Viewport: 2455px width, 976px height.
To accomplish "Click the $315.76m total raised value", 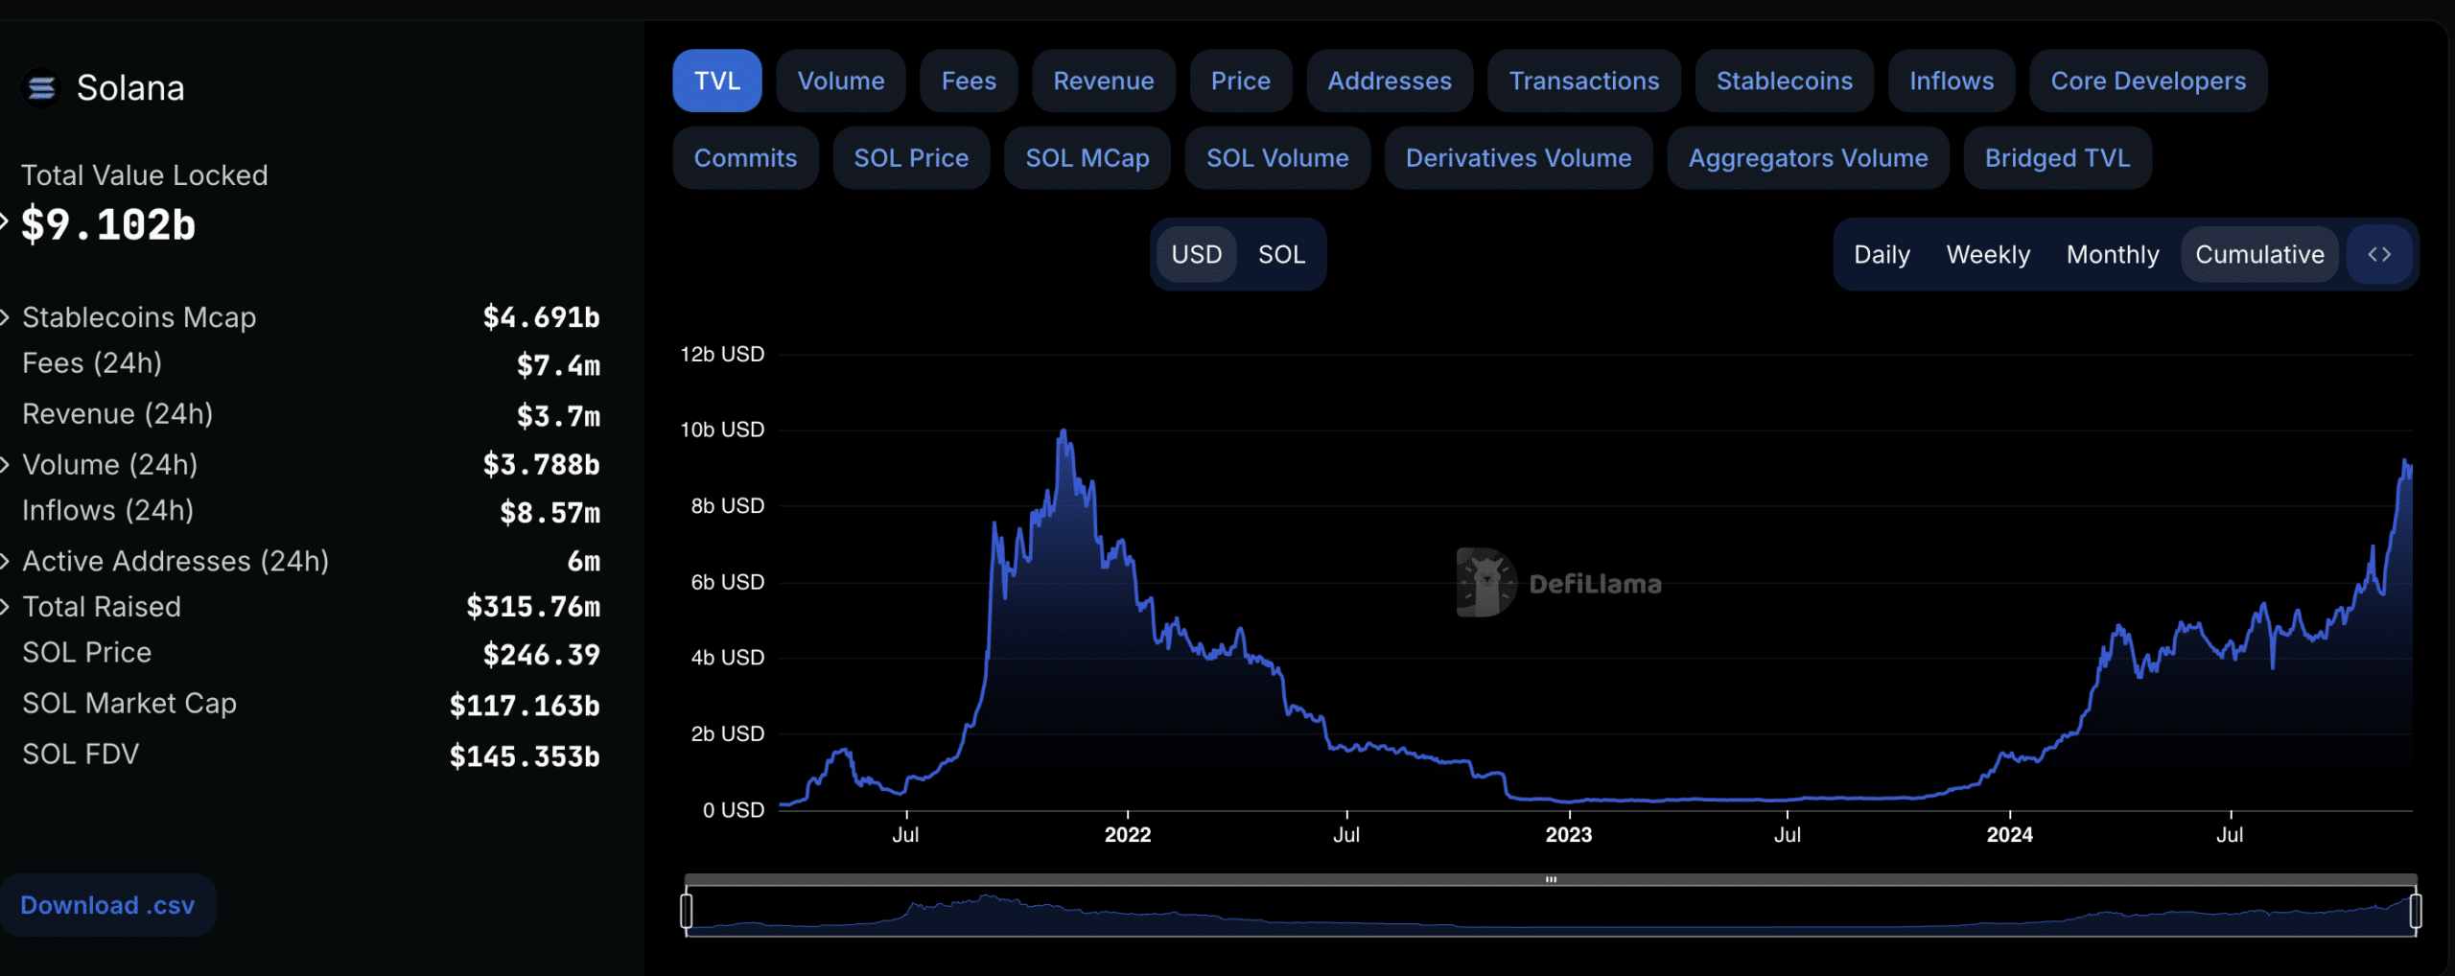I will [533, 607].
